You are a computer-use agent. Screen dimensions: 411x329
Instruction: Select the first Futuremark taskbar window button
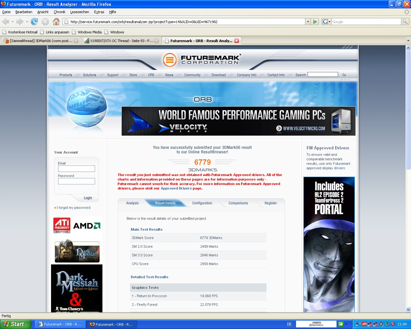[60, 324]
